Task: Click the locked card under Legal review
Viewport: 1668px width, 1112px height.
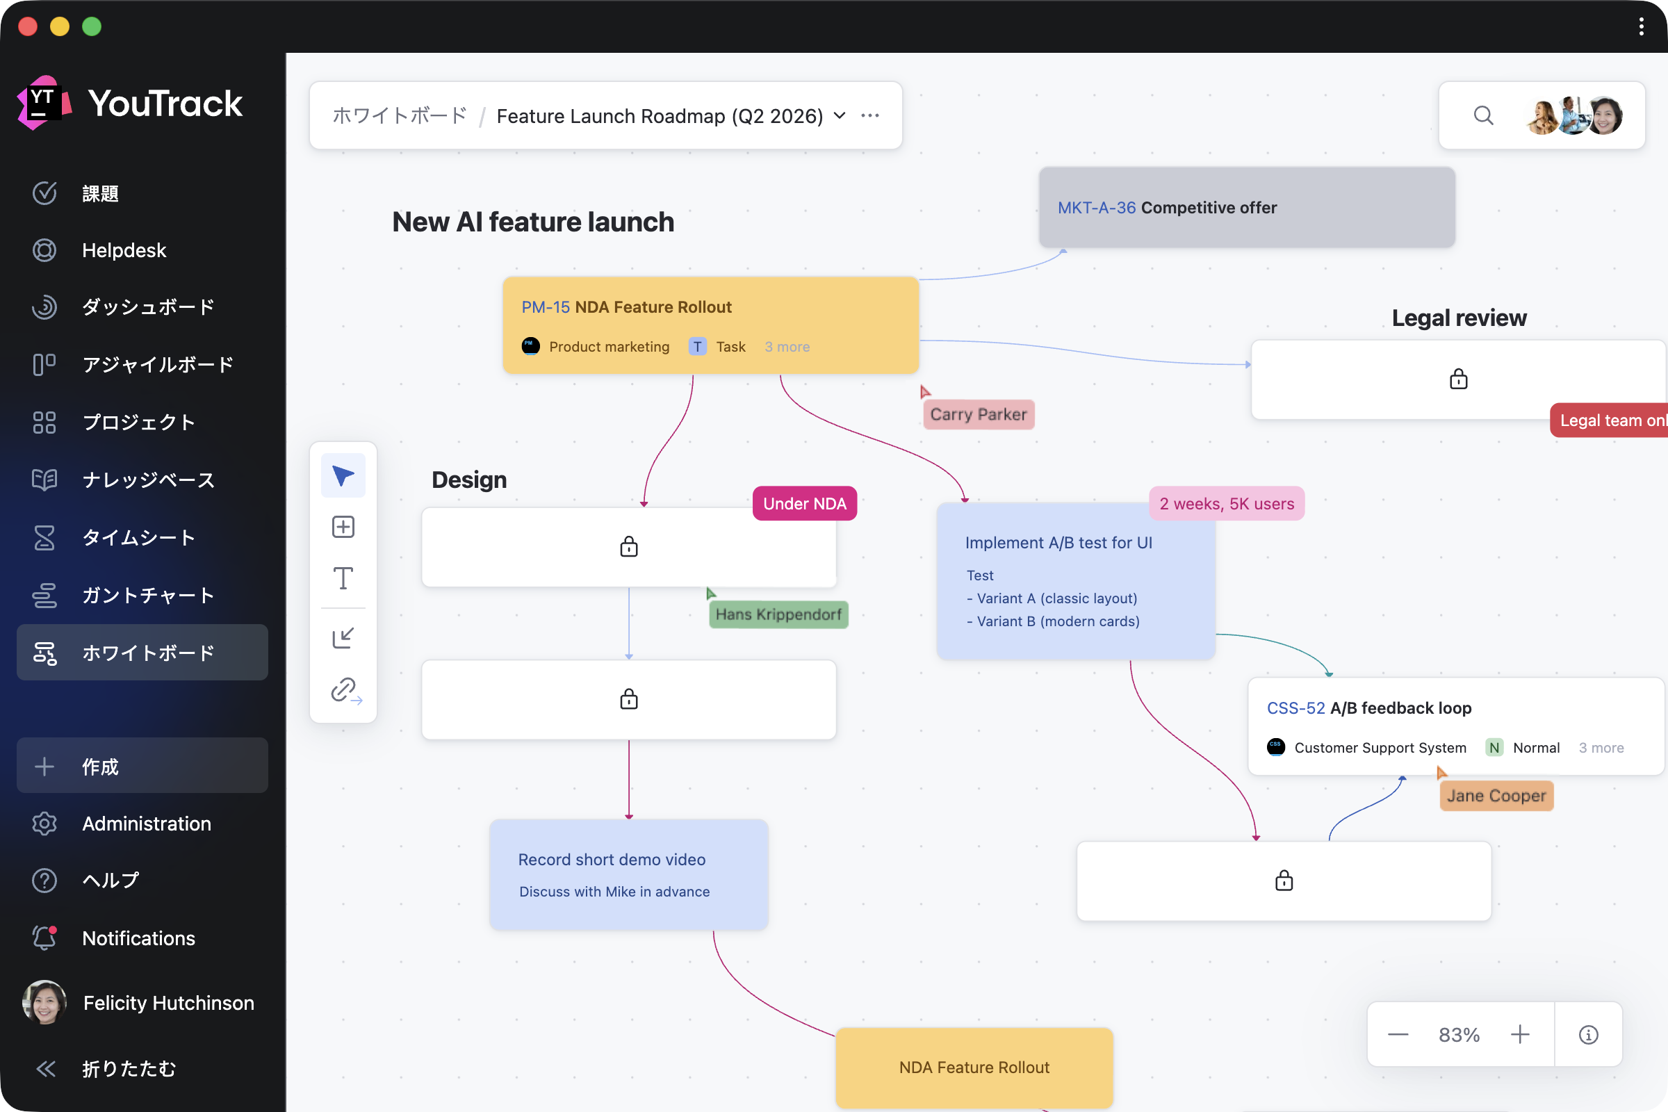Action: 1458,379
